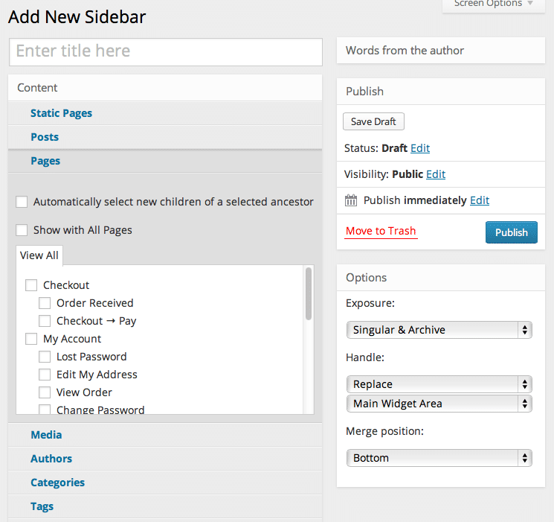Click the Save Draft button

(373, 121)
